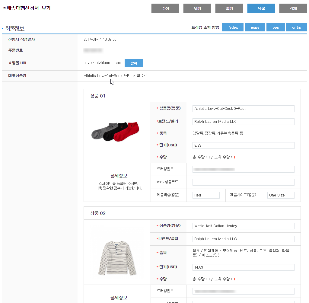Viewport: 309px width, 303px height.
Task: Click the price field showing 6.99
Action: click(x=243, y=145)
